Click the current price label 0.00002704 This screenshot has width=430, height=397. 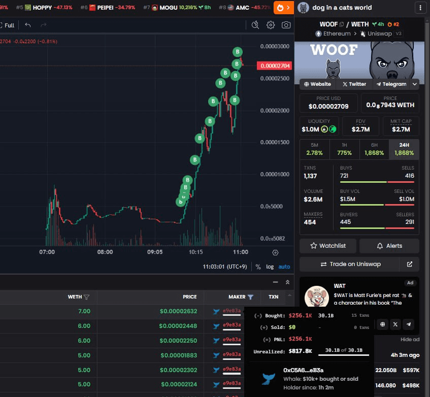pos(275,66)
